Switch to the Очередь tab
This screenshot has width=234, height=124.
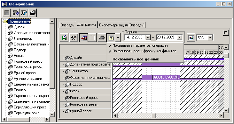click(x=67, y=25)
